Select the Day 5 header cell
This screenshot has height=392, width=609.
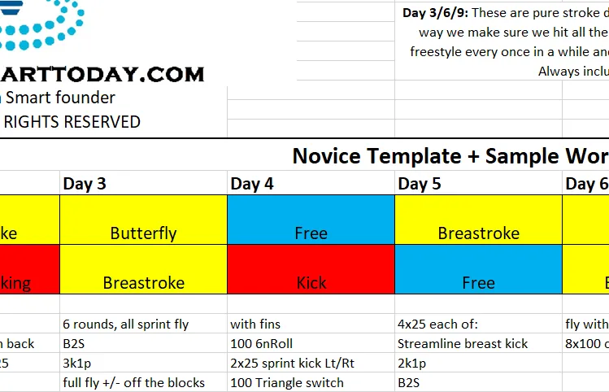point(478,184)
